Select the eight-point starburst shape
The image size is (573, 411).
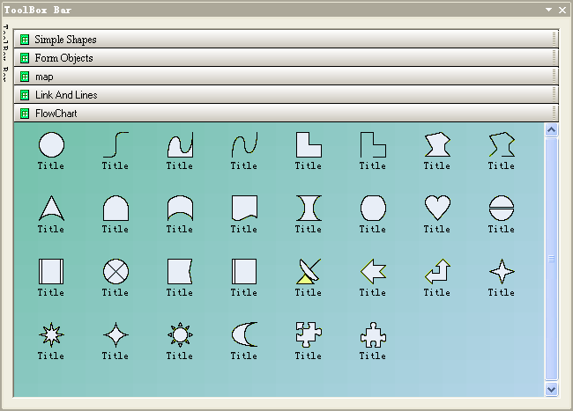coord(51,334)
